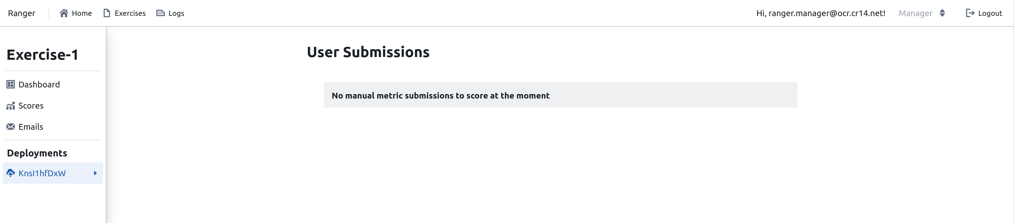Viewport: 1014px width, 223px height.
Task: Click the Manager dropdown arrows
Action: (942, 13)
